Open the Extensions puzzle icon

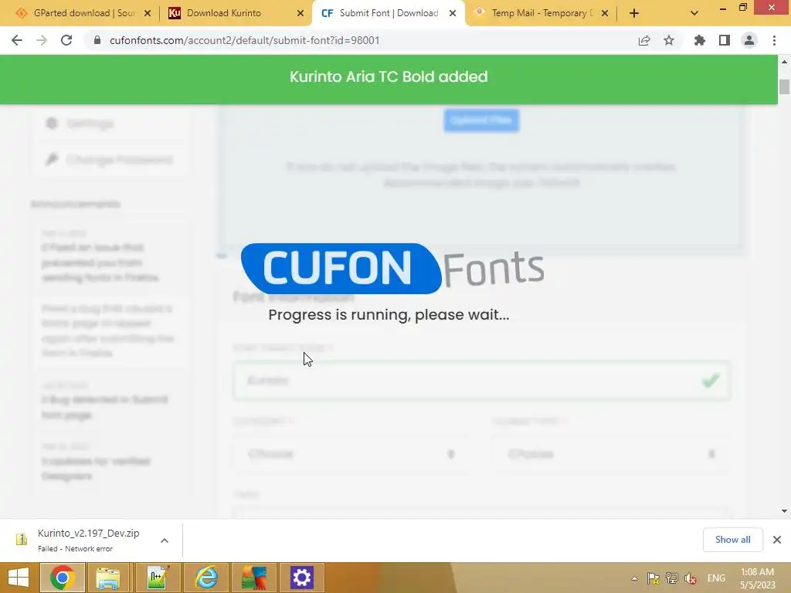coord(700,40)
